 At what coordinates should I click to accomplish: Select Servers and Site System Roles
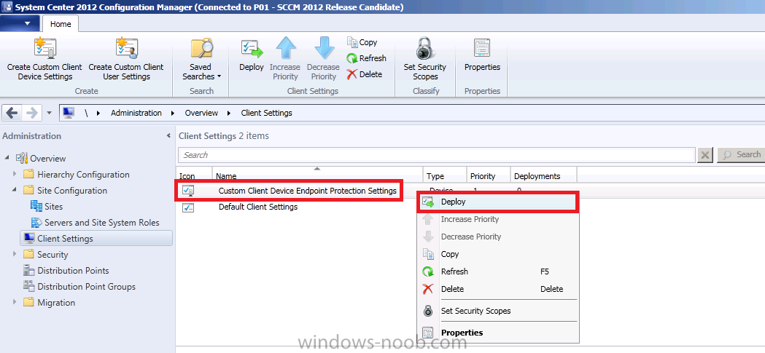tap(102, 223)
